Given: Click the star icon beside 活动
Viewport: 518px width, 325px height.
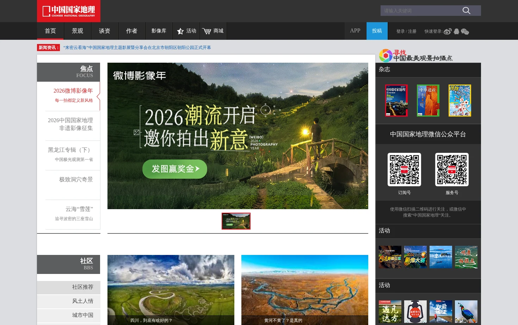Looking at the screenshot, I should point(180,31).
